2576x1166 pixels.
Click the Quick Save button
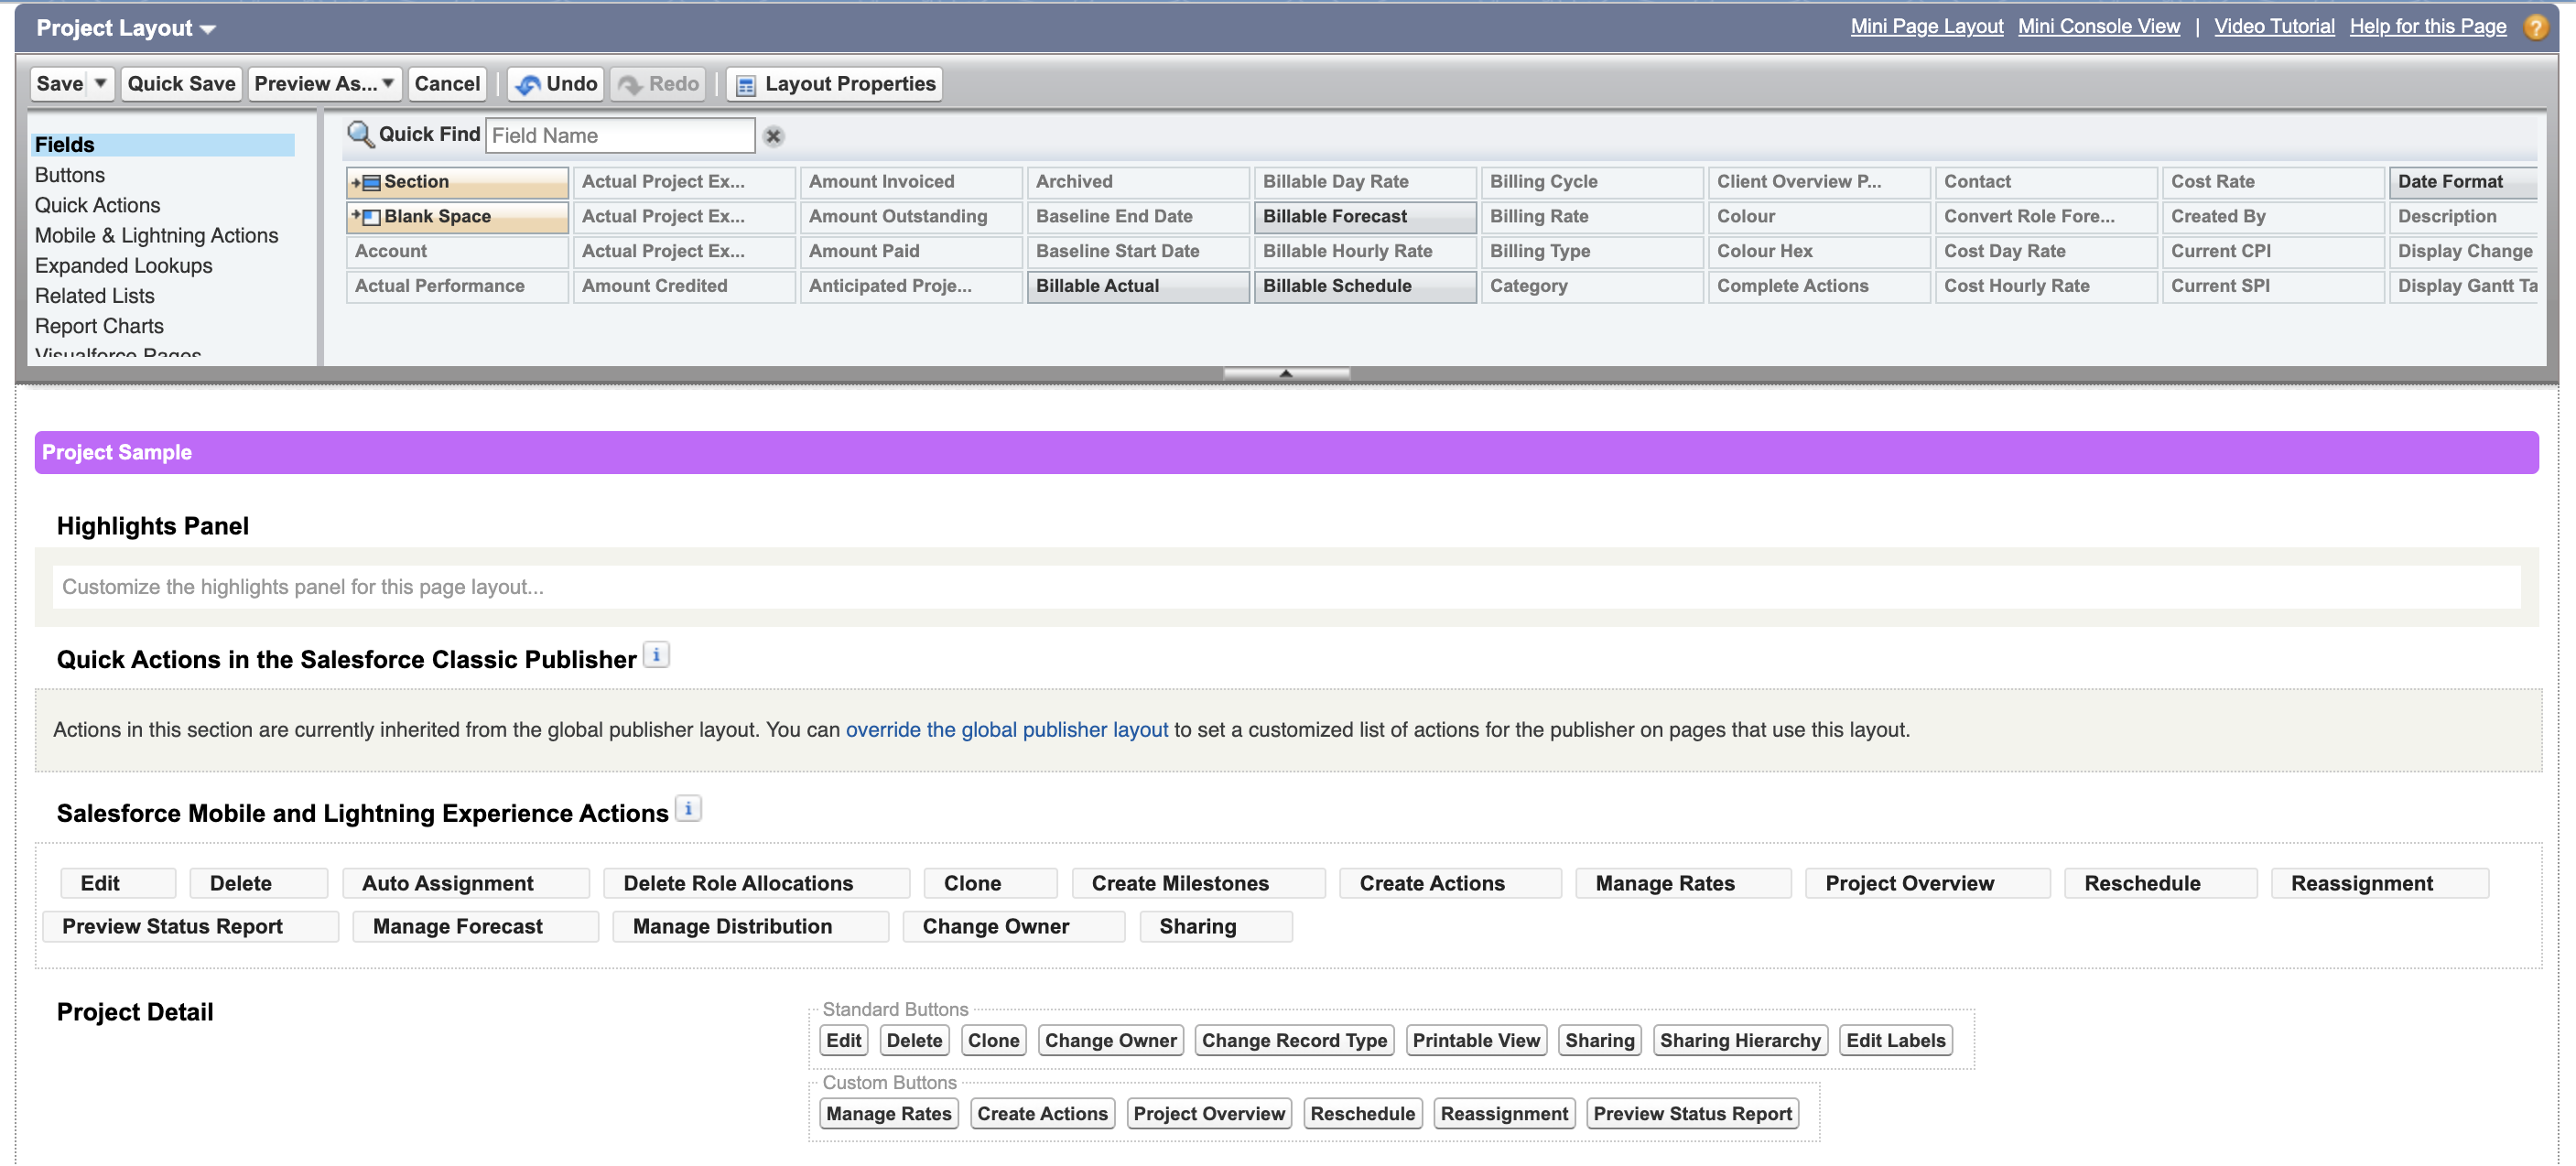[x=181, y=84]
